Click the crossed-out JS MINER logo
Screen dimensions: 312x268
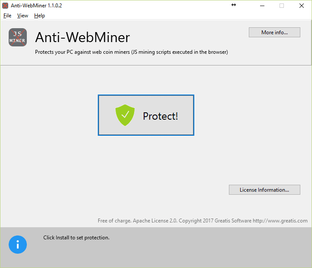click(x=18, y=37)
